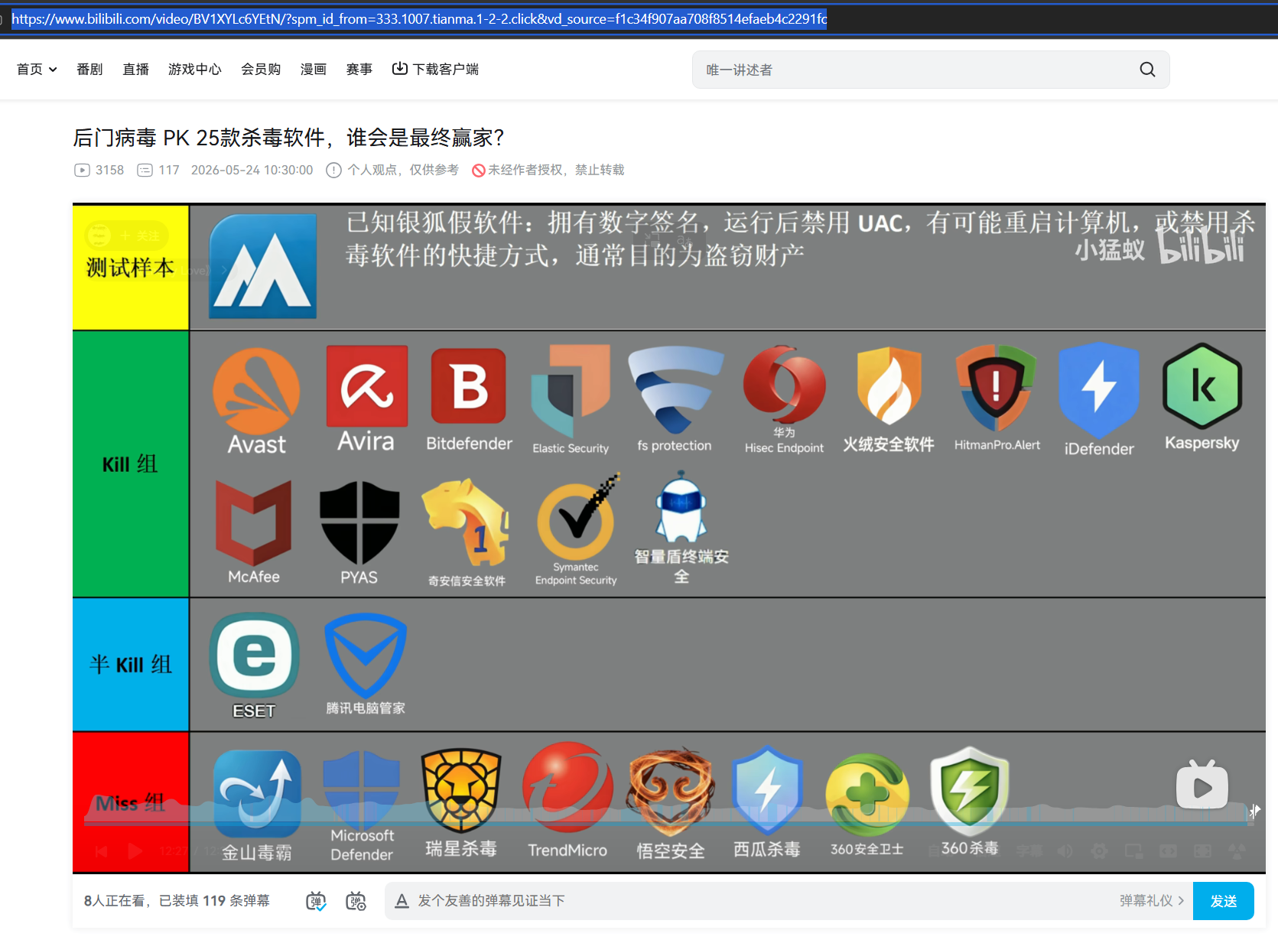Click 个人观点，仅供参考 notice text
Image resolution: width=1278 pixels, height=940 pixels.
click(403, 170)
